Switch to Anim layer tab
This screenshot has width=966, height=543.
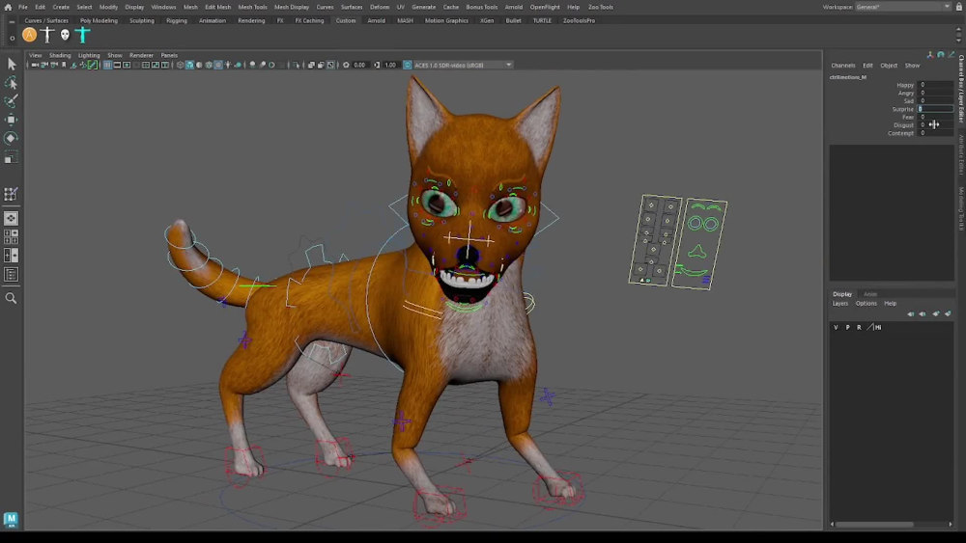click(870, 294)
